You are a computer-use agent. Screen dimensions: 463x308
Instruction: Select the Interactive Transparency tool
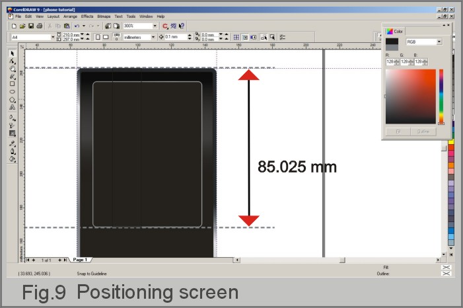point(12,126)
